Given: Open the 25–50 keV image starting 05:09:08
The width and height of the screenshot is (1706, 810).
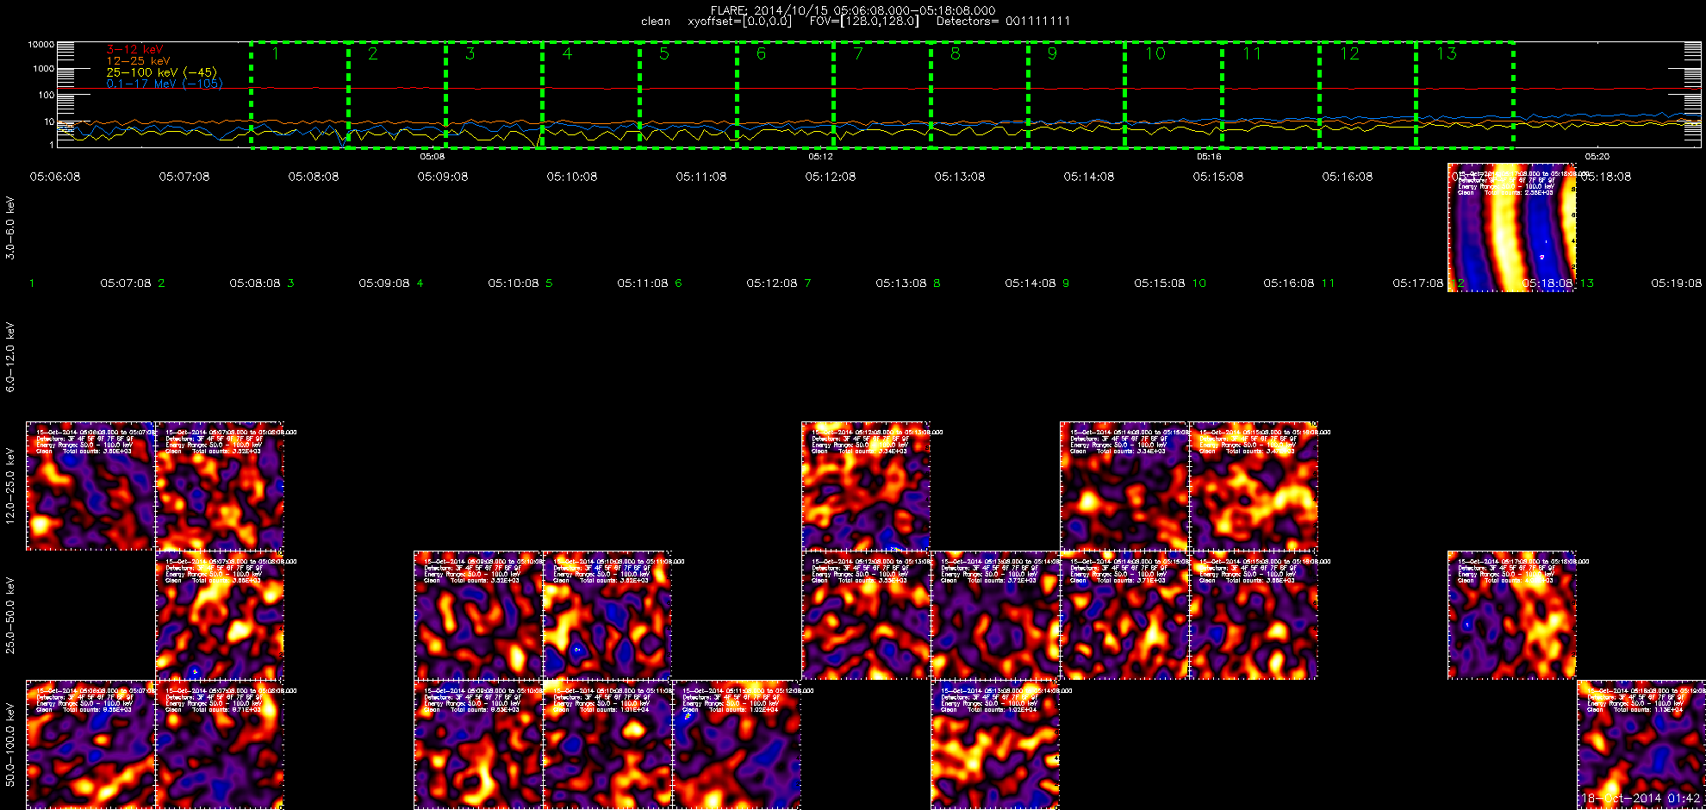Looking at the screenshot, I should (478, 615).
